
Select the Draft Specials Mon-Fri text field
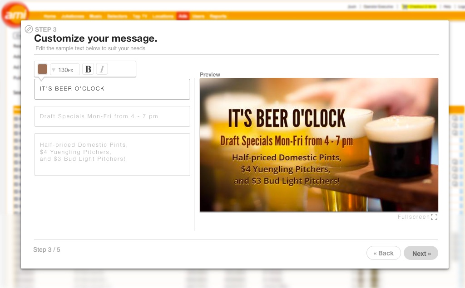point(112,116)
